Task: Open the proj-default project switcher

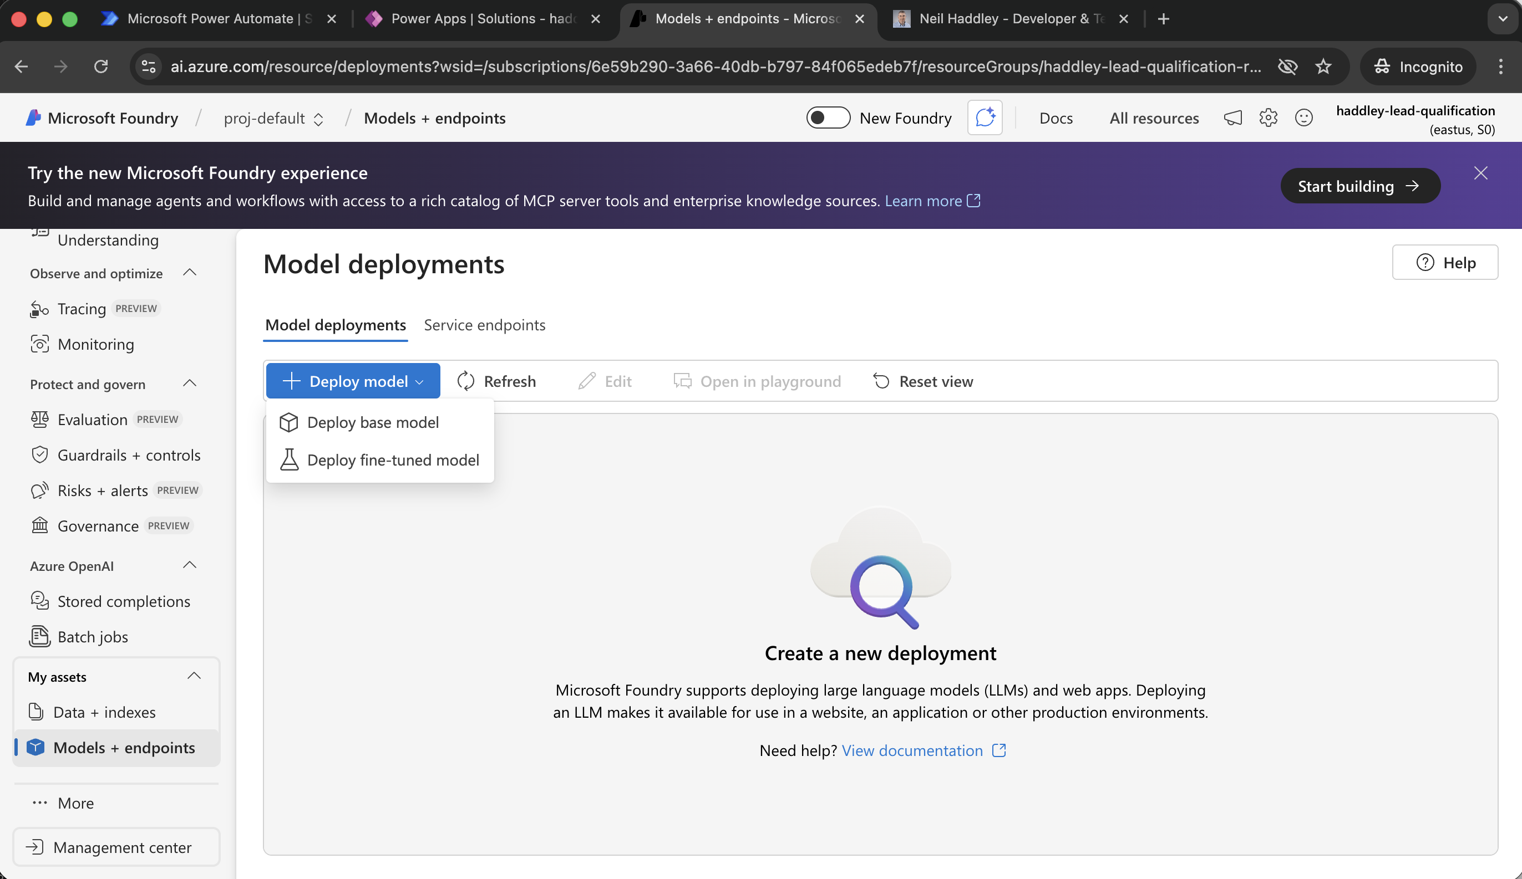Action: (x=273, y=118)
